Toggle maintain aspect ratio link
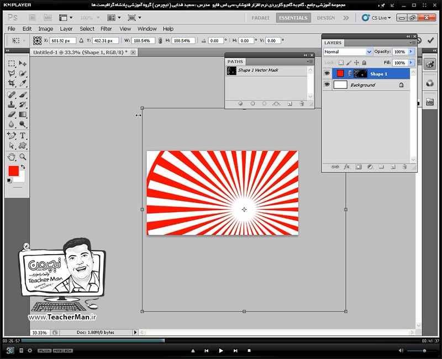Image resolution: width=442 pixels, height=359 pixels. [x=160, y=40]
